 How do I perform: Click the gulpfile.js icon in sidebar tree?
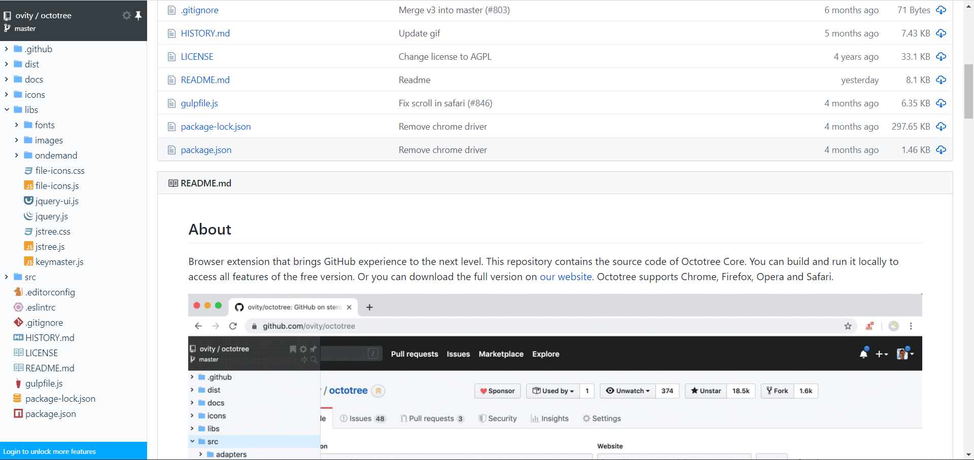coord(18,384)
